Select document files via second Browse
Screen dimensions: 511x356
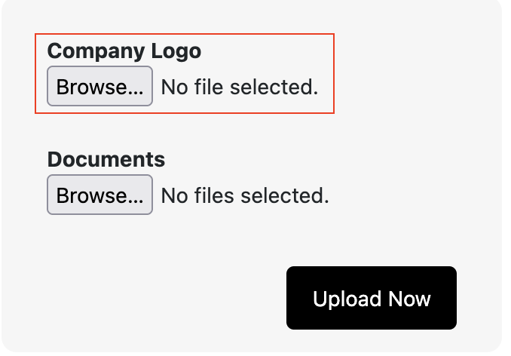(x=99, y=195)
